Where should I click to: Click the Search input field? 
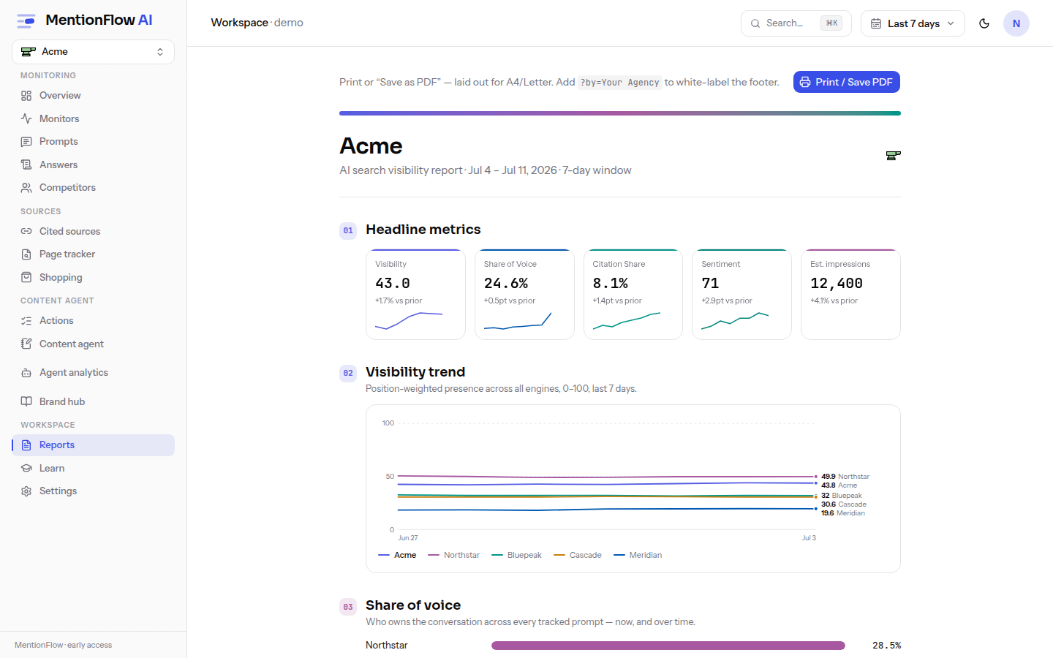796,23
